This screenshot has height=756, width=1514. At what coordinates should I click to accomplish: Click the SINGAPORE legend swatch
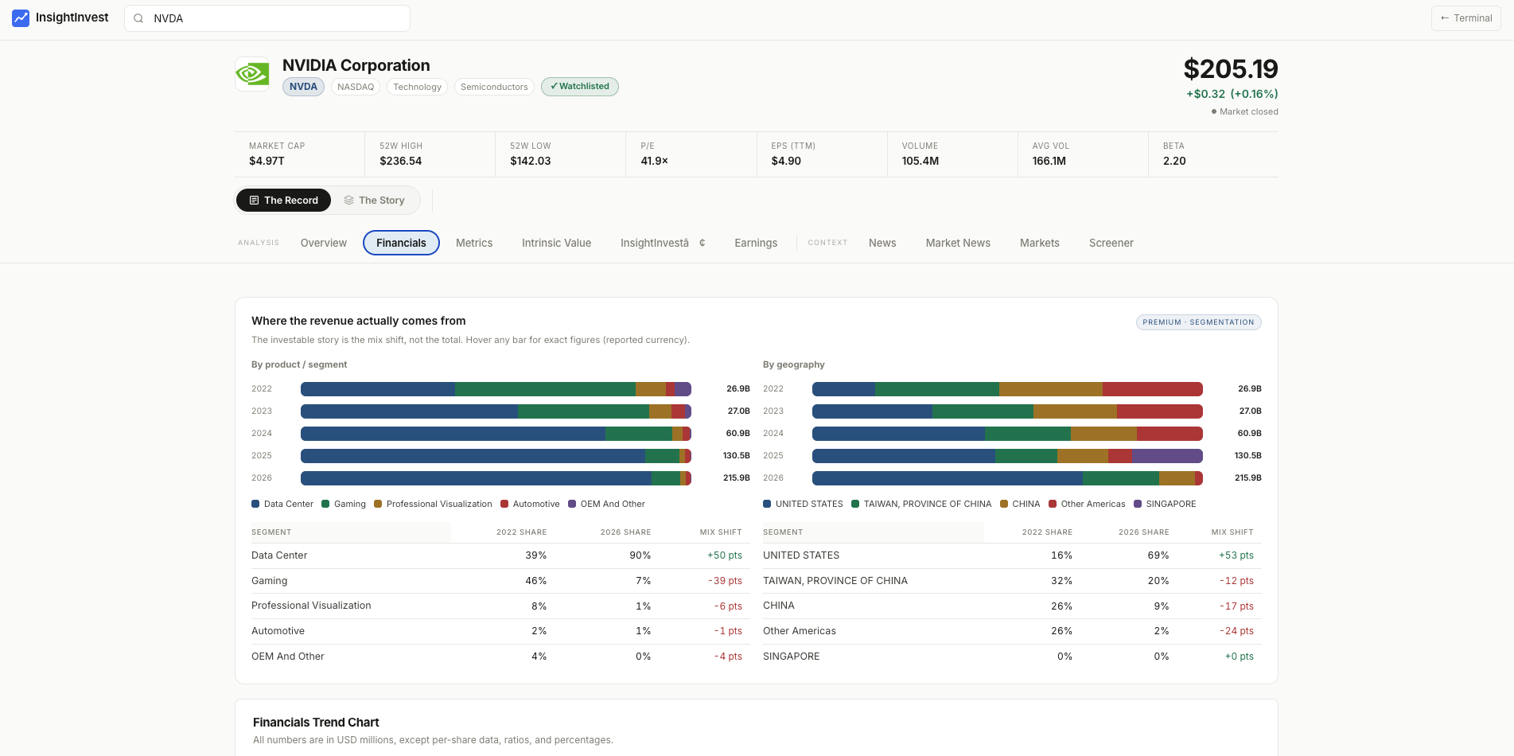pyautogui.click(x=1138, y=504)
